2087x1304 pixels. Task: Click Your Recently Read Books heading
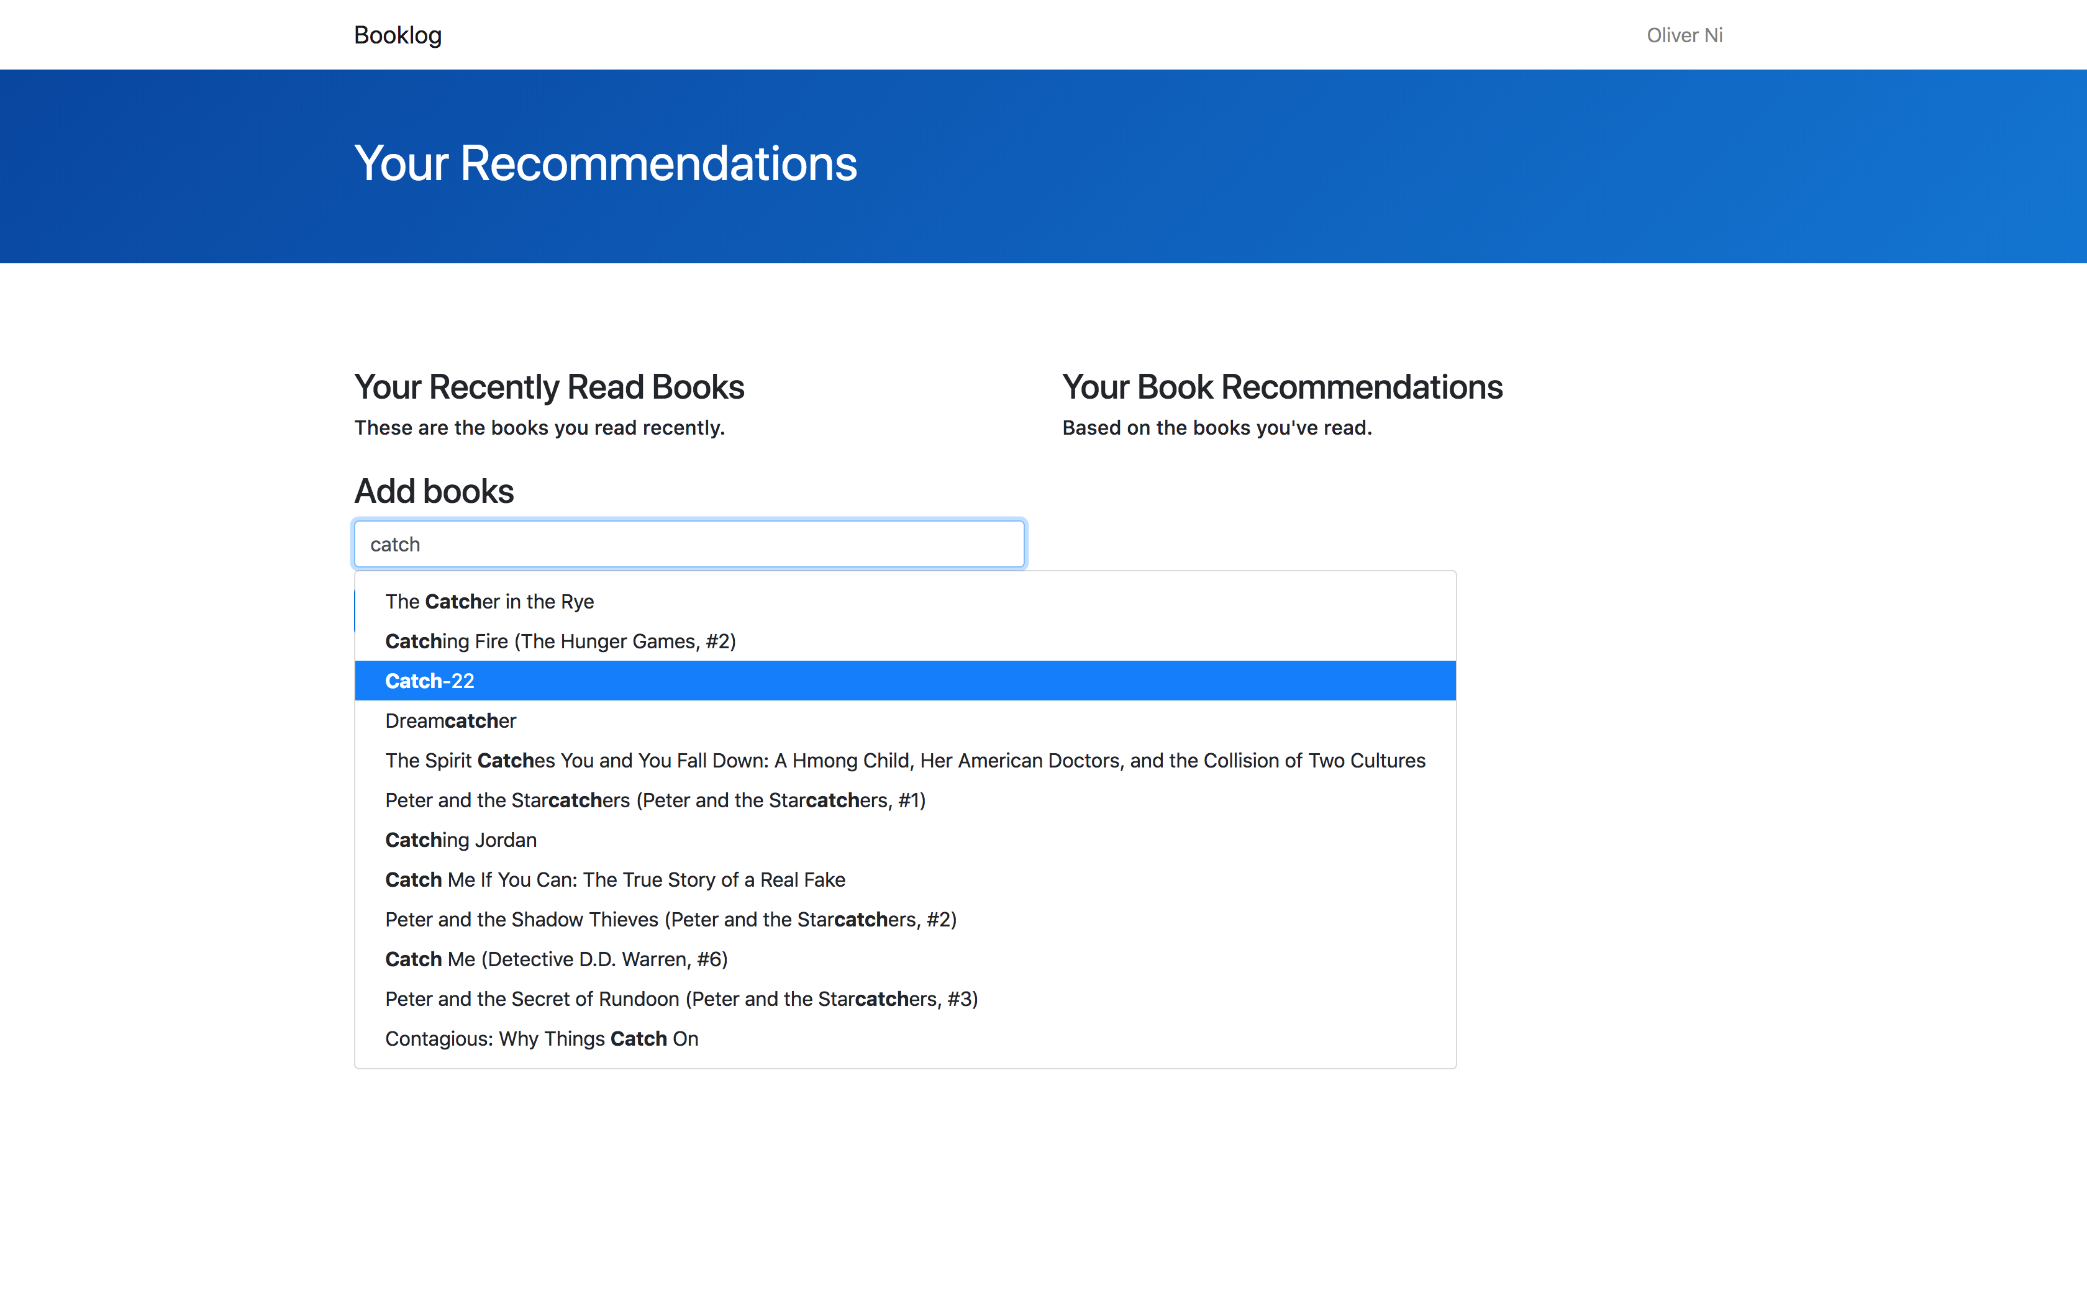click(x=548, y=387)
